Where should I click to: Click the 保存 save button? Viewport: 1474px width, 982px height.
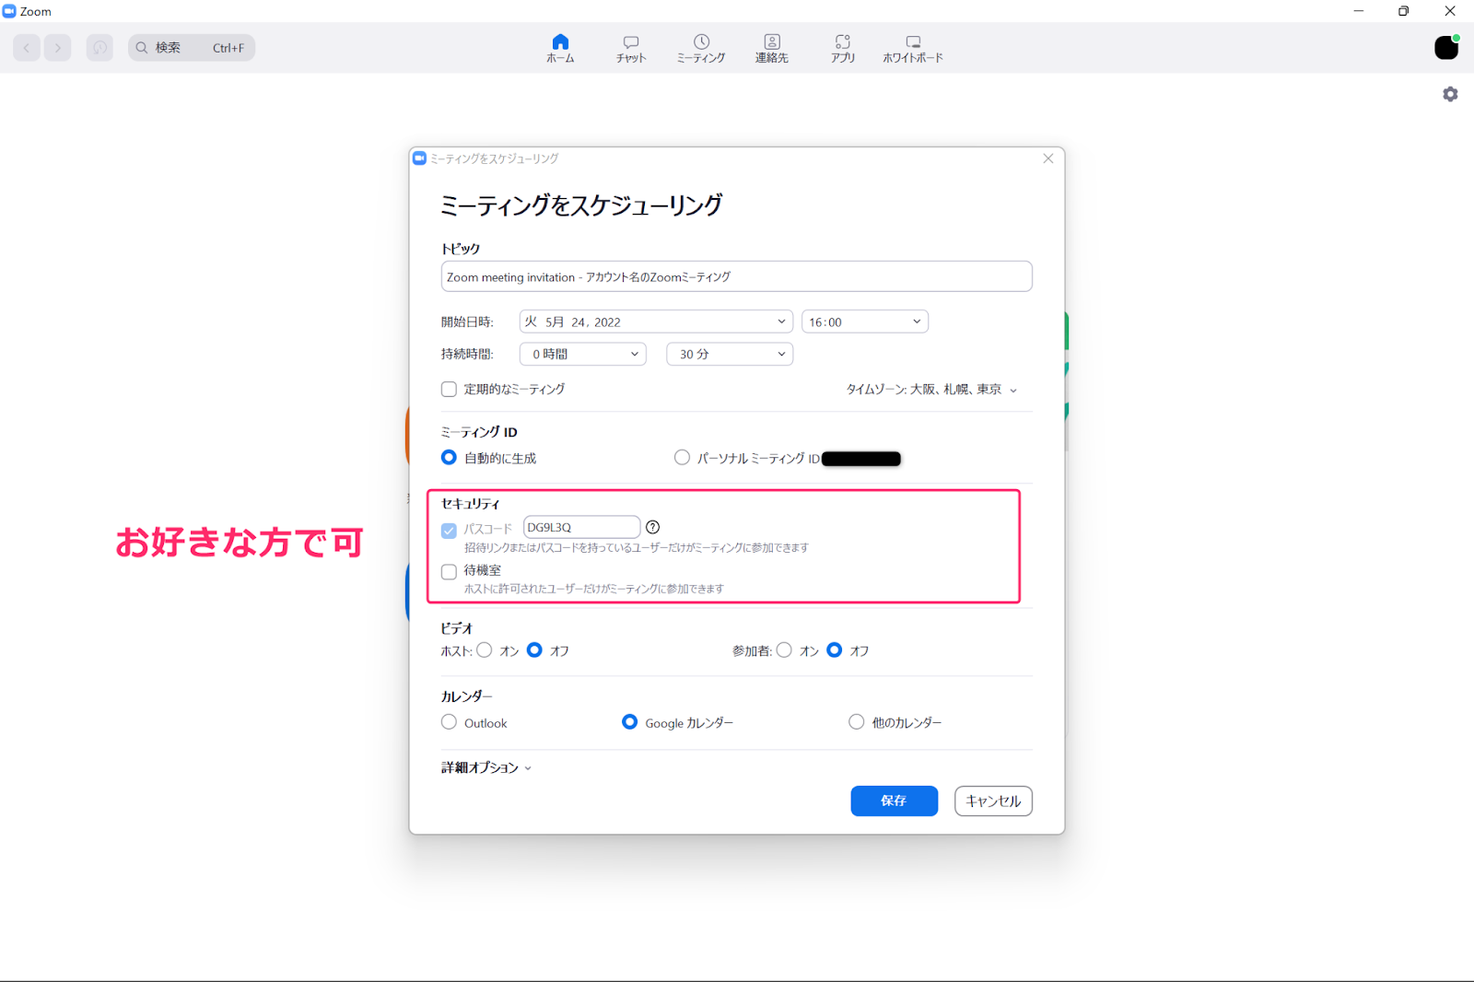coord(894,801)
